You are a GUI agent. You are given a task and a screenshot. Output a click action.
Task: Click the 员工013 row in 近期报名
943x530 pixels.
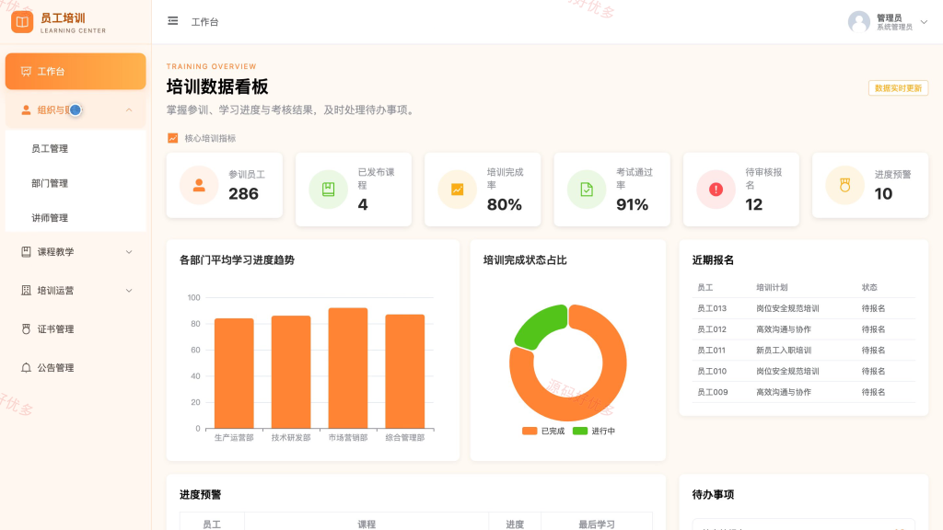point(803,308)
